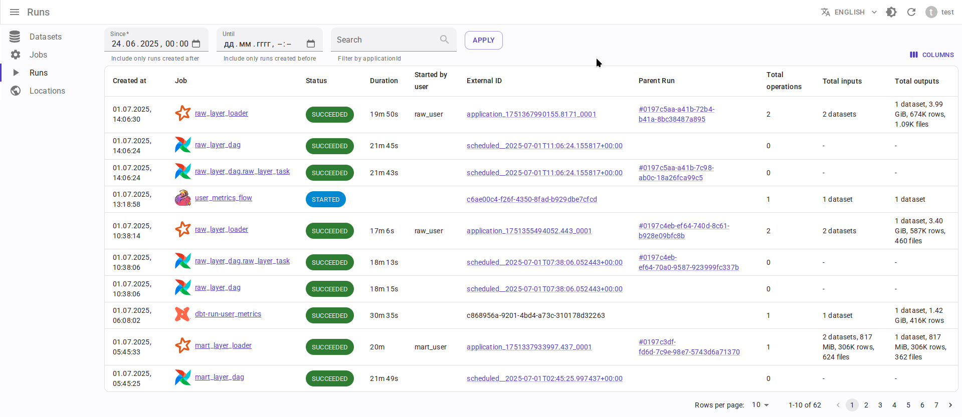Open the Until date calendar picker
This screenshot has height=417, width=962.
click(x=311, y=44)
